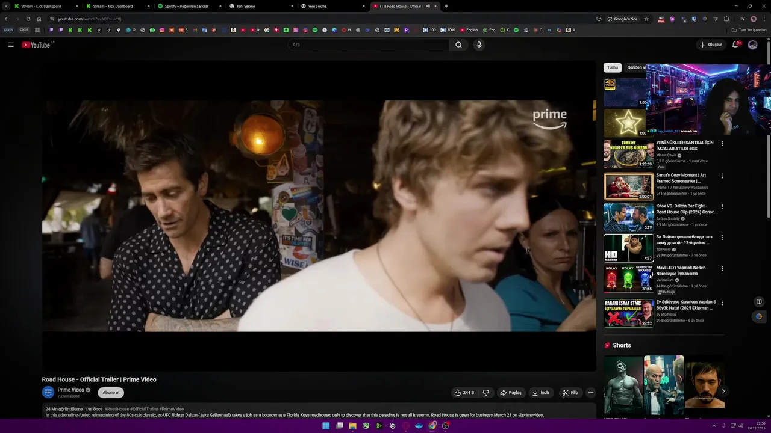Screen dimensions: 771x433
Task: Open the YouTube hamburger guide menu
Action: (x=11, y=45)
